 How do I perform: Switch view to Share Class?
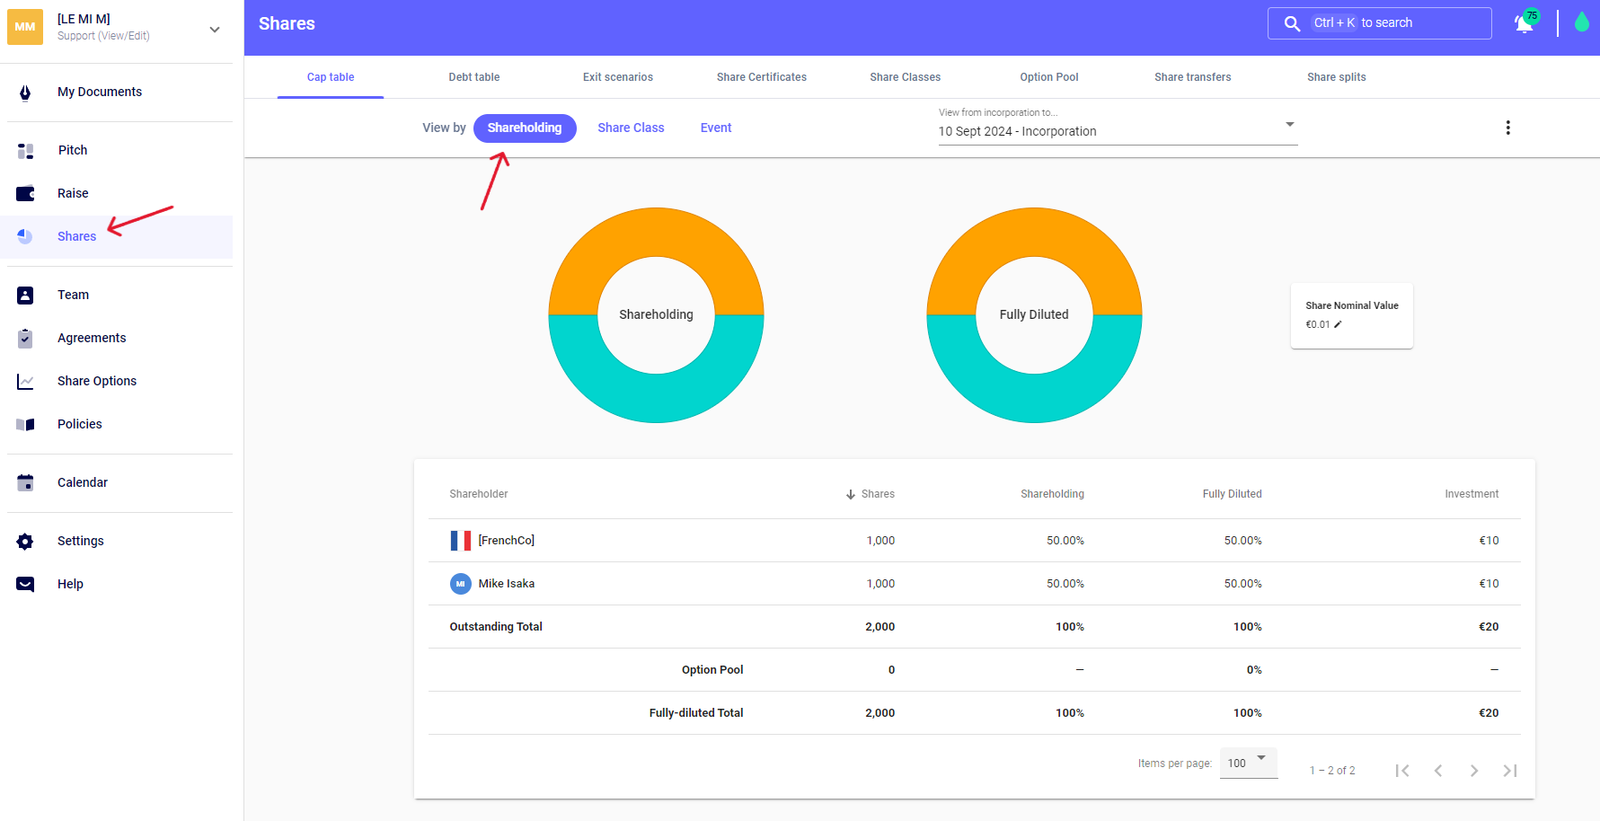631,128
